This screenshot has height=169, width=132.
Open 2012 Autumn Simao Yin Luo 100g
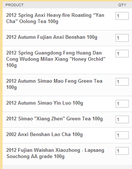click(44, 103)
